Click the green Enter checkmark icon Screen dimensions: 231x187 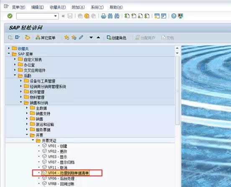coord(10,16)
